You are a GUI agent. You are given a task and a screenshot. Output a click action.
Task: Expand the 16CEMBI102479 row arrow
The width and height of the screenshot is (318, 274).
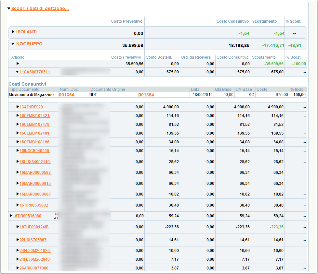[x=18, y=125]
